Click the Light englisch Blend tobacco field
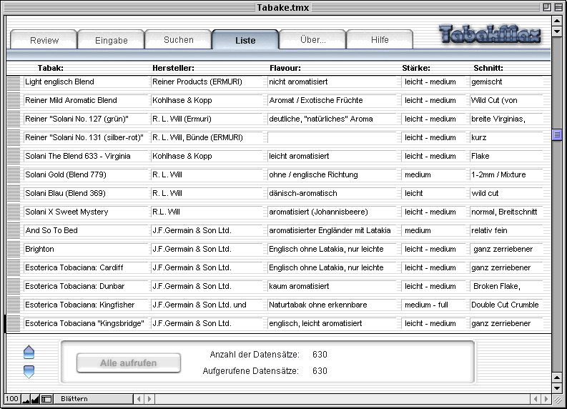Viewport: 567px width, 409px height. click(86, 82)
